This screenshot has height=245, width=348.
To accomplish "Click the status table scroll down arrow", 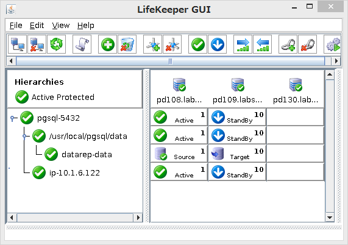I will coord(330,217).
